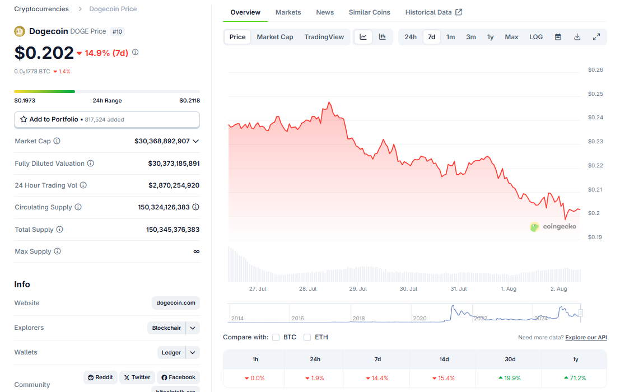Image resolution: width=620 pixels, height=392 pixels.
Task: Click the 24h change value 1.9%
Action: click(x=314, y=378)
